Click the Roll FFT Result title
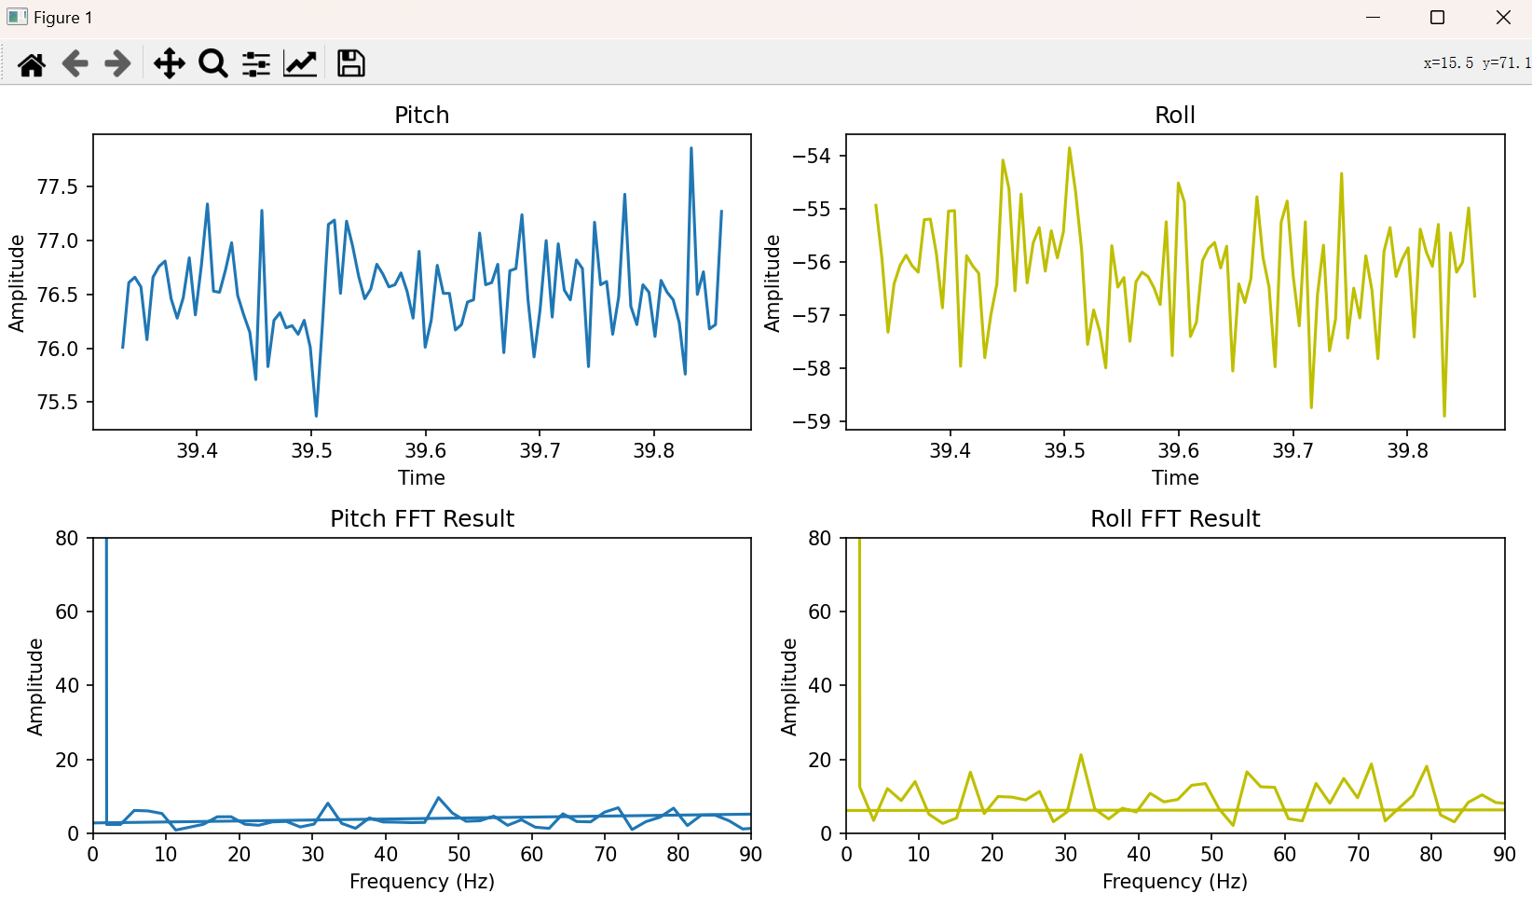The image size is (1532, 907). click(1174, 518)
